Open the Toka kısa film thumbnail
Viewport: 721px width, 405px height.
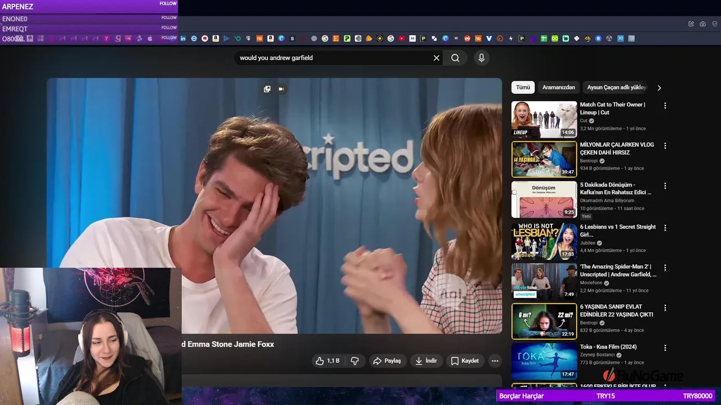[544, 362]
